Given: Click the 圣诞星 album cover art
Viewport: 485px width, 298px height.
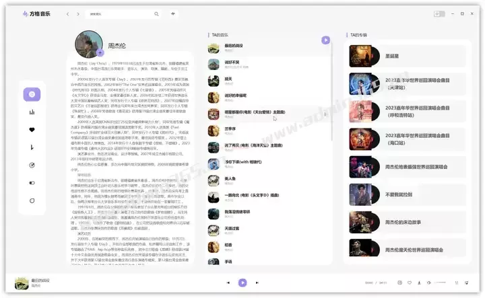Looking at the screenshot, I should [x=360, y=57].
